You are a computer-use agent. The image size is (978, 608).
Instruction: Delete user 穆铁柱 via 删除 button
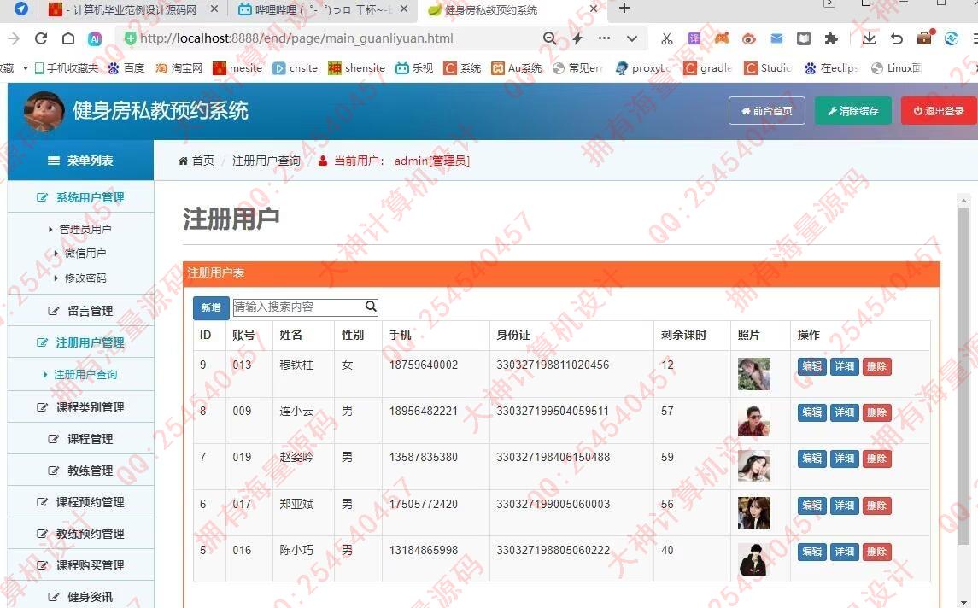click(x=876, y=366)
